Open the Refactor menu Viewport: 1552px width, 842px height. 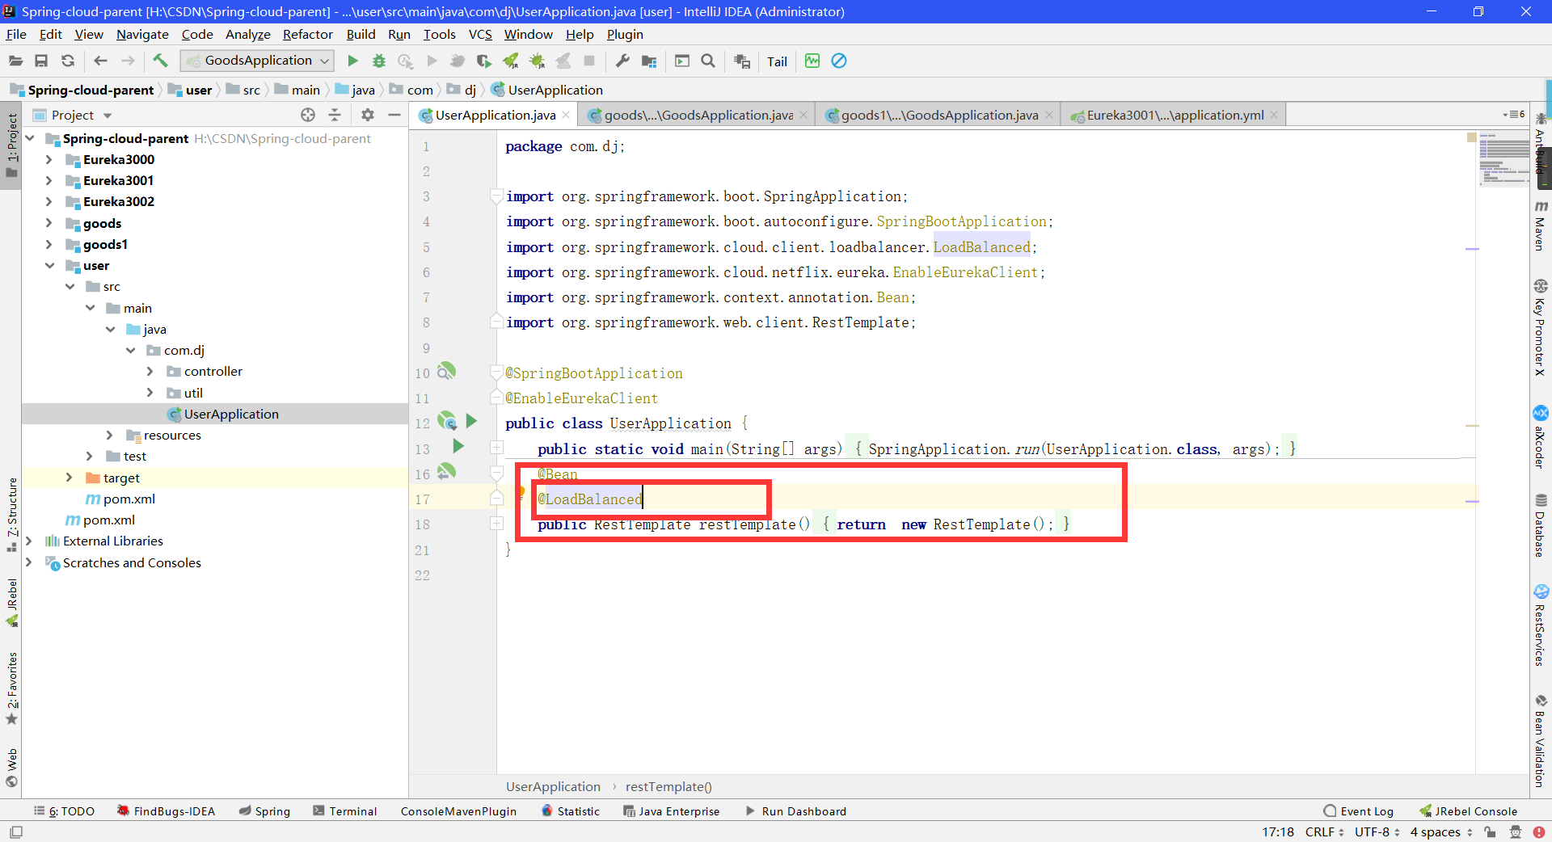tap(307, 34)
